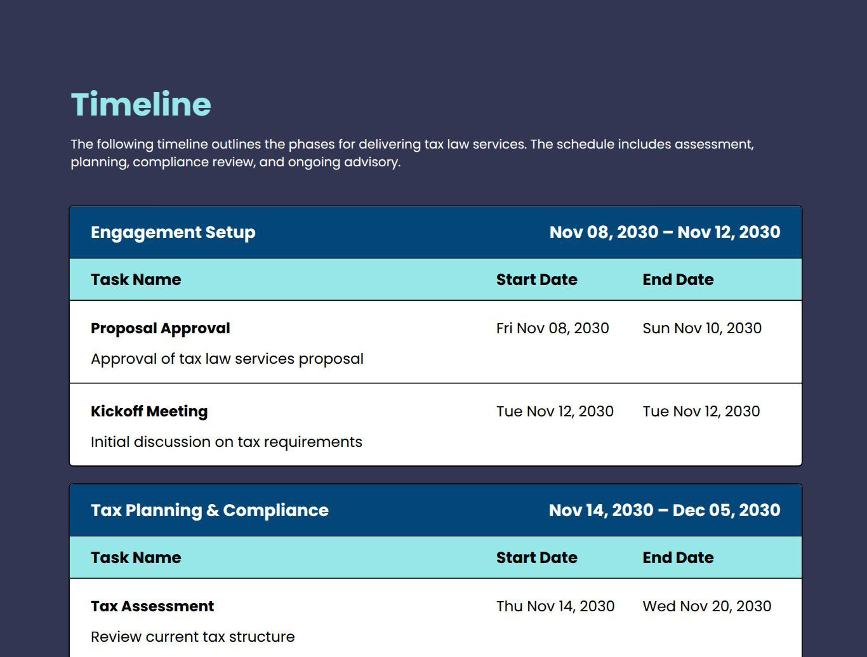Click 'Initial discussion on tax requirements' description

tap(226, 442)
